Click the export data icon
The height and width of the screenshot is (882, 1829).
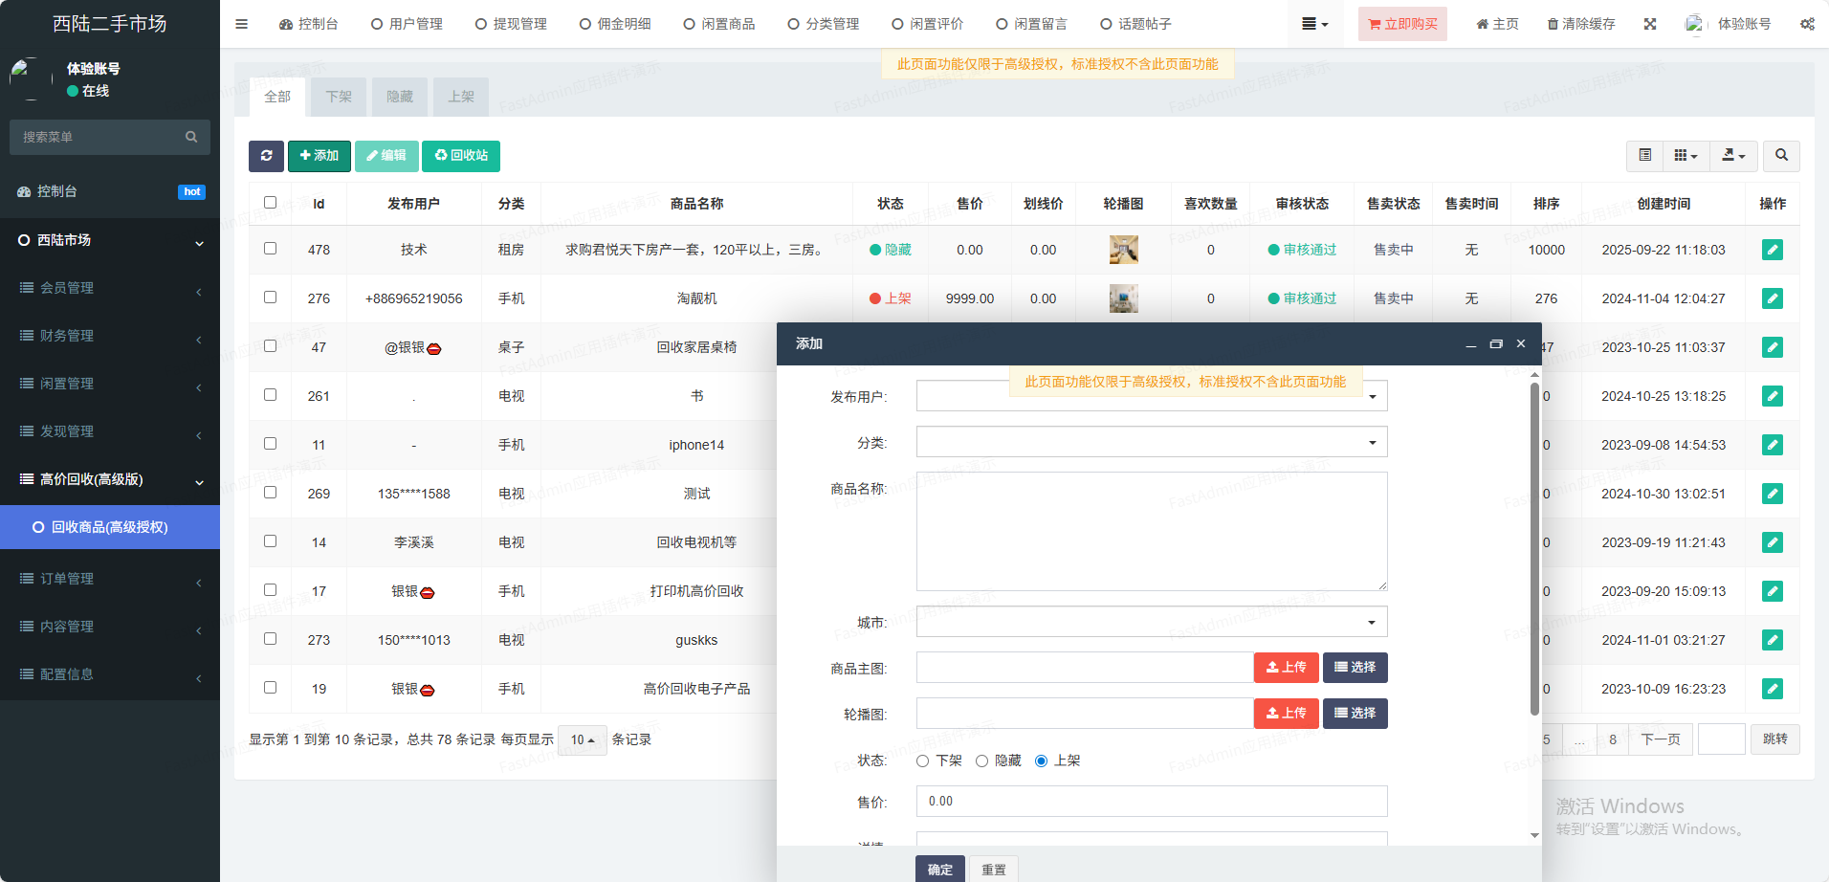[x=1733, y=156]
